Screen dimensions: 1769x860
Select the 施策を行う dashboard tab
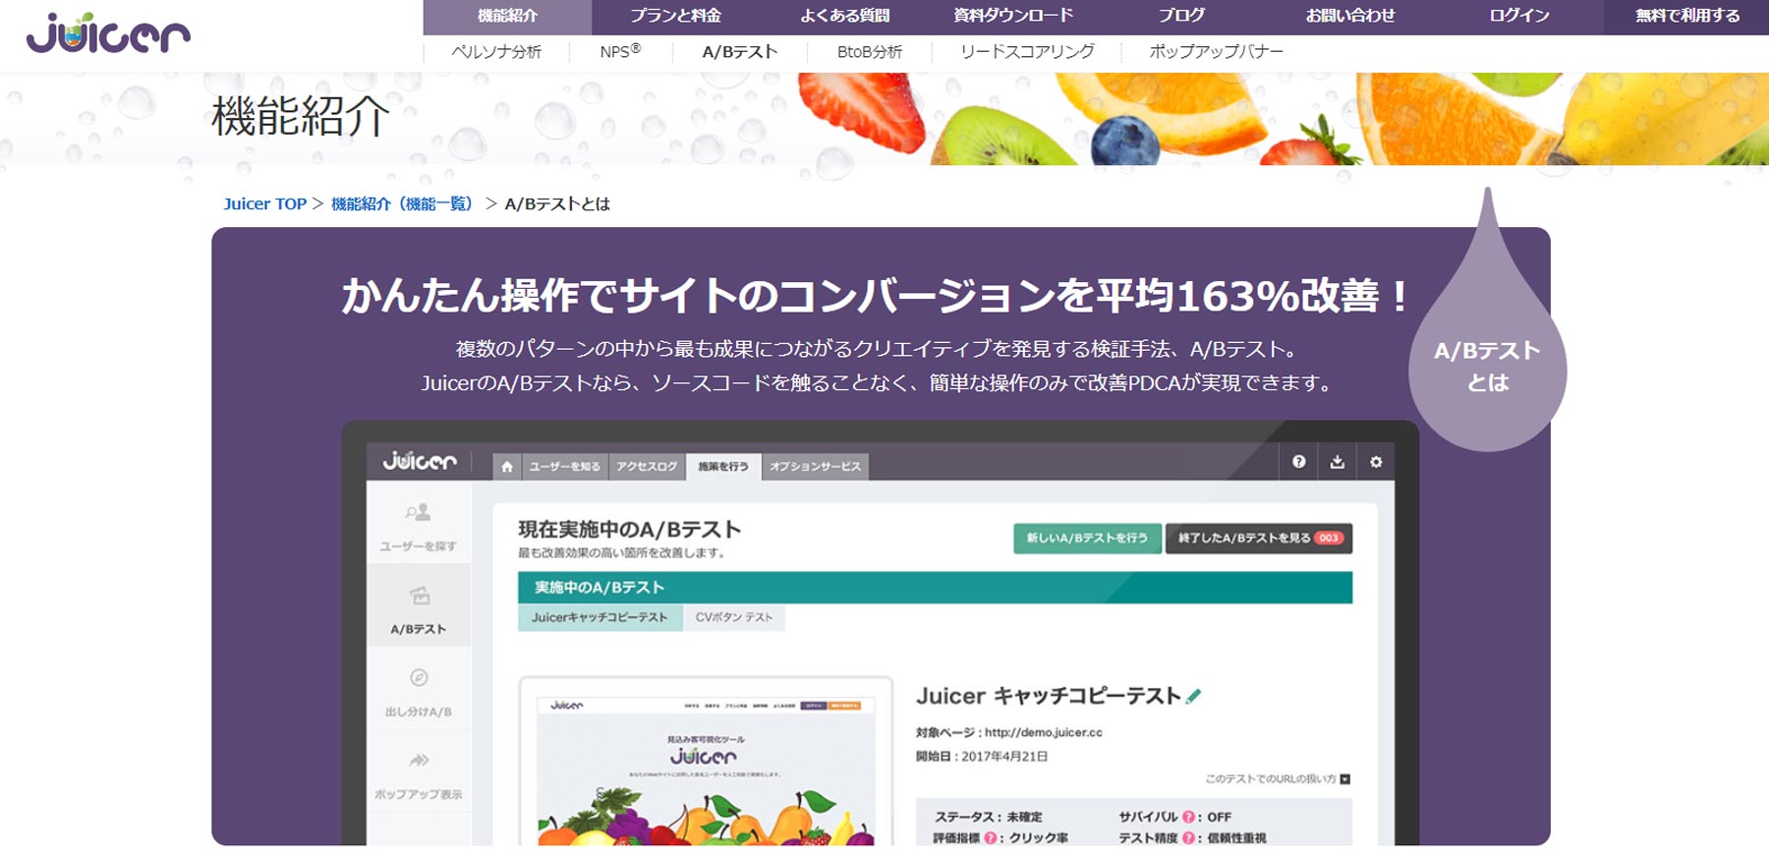[723, 466]
